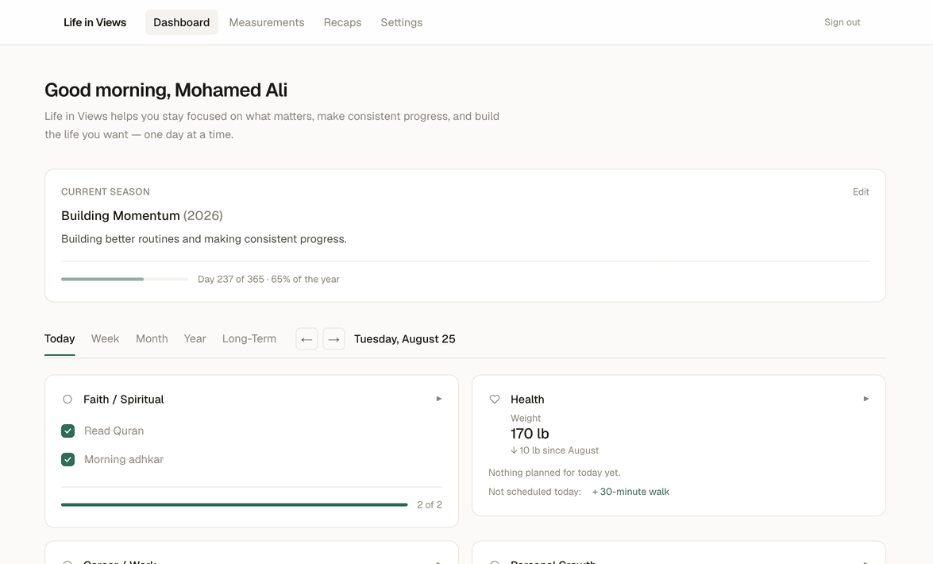Click the Faith / Spiritual circle icon

[x=67, y=400]
